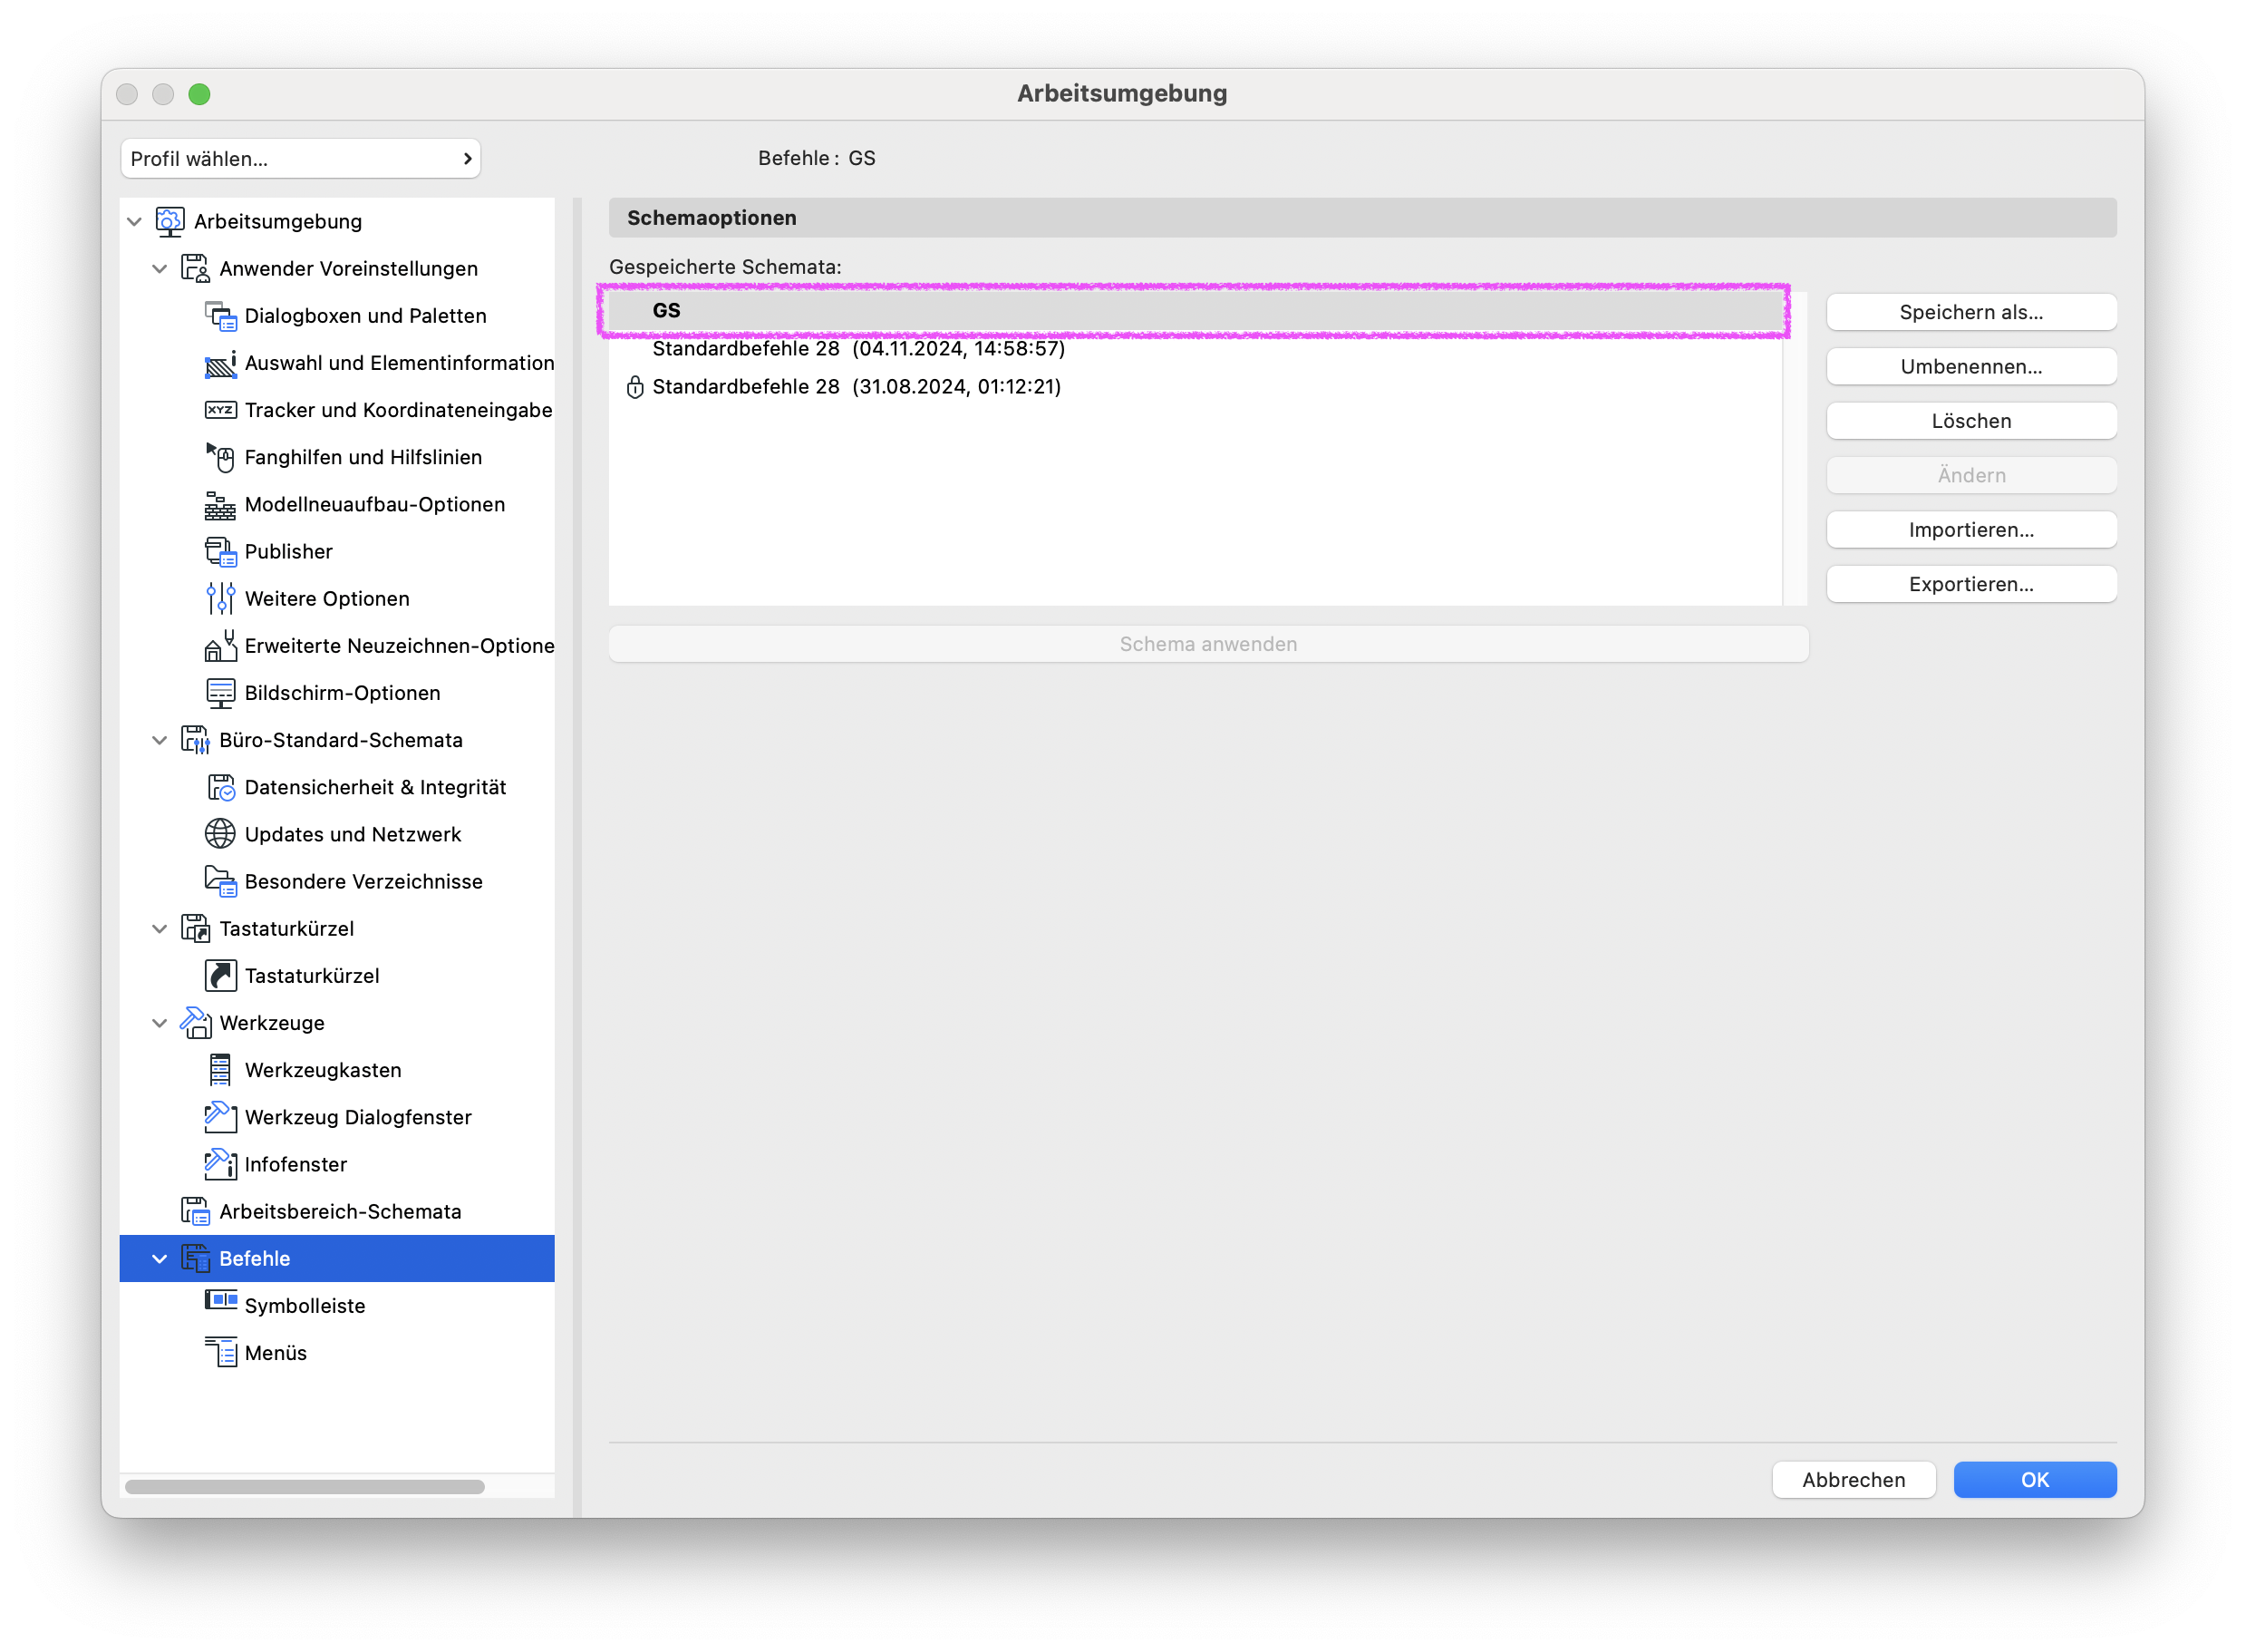
Task: Collapse the Werkzeuge group
Action: (x=159, y=1023)
